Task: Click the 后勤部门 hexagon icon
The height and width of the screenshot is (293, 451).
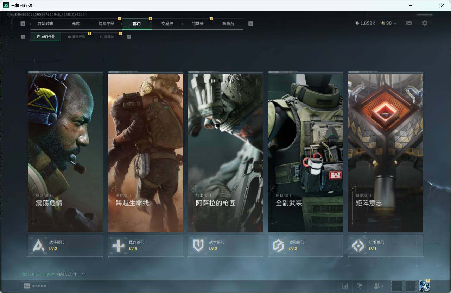Action: coord(278,245)
